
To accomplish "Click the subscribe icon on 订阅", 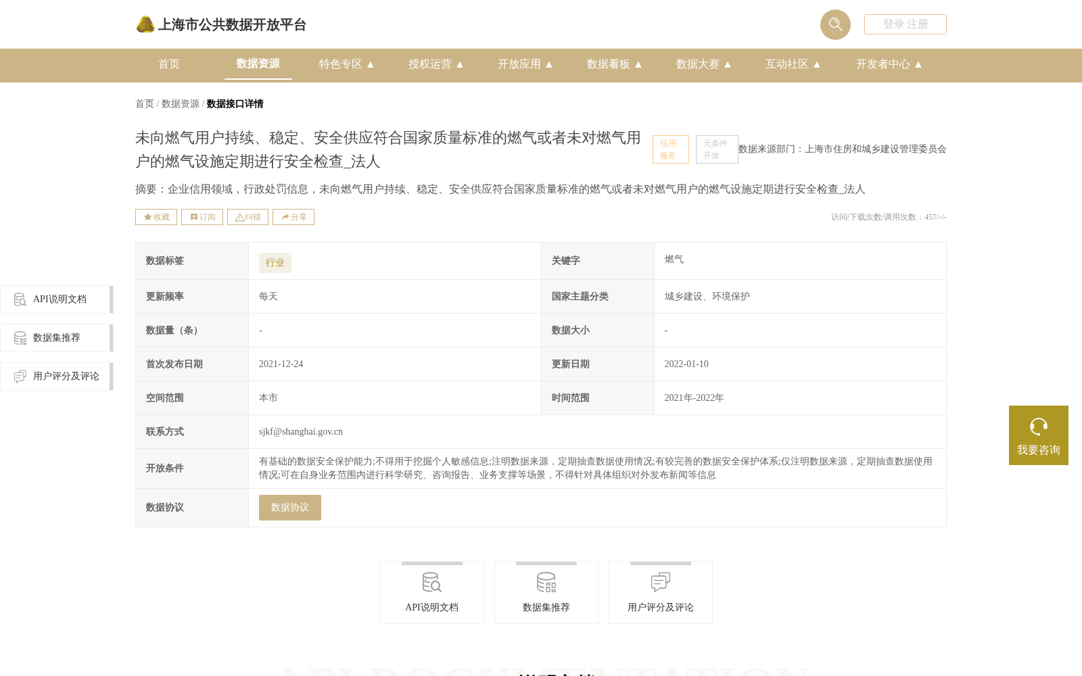I will click(x=194, y=217).
